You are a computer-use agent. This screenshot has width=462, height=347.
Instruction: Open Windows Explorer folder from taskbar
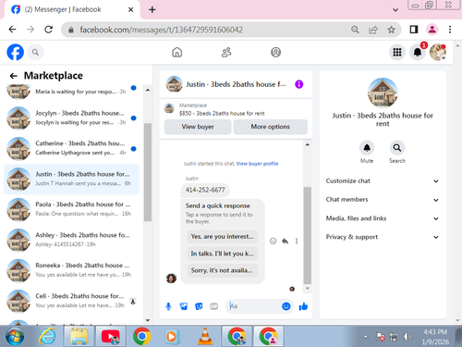click(x=79, y=337)
